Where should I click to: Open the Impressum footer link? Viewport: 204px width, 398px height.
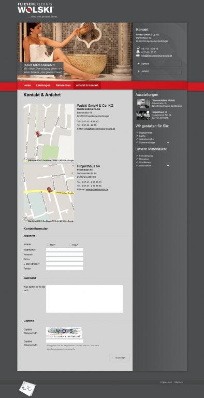pyautogui.click(x=166, y=382)
